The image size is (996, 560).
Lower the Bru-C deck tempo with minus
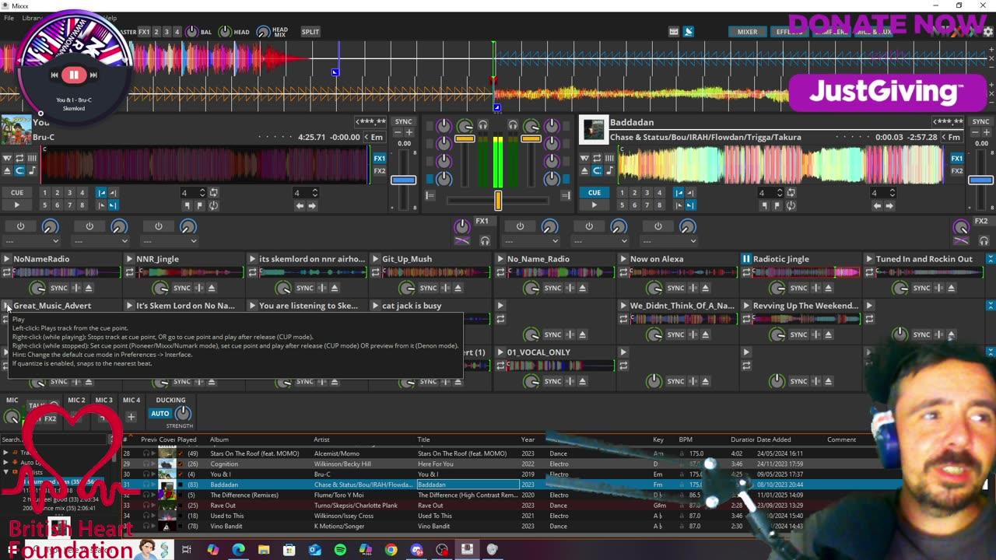pos(398,133)
